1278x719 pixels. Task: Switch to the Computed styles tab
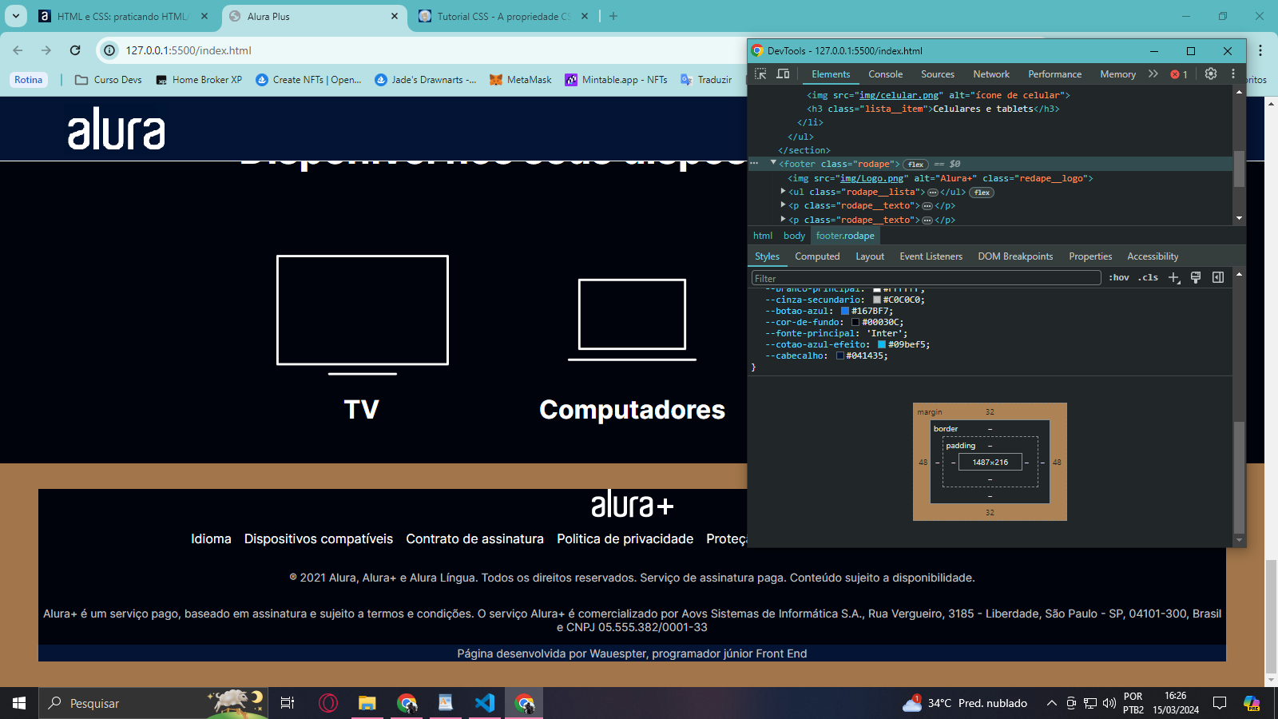point(817,256)
